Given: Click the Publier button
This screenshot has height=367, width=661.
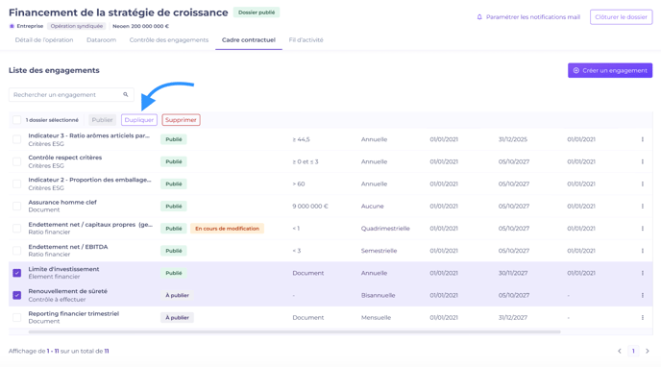Looking at the screenshot, I should tap(103, 120).
